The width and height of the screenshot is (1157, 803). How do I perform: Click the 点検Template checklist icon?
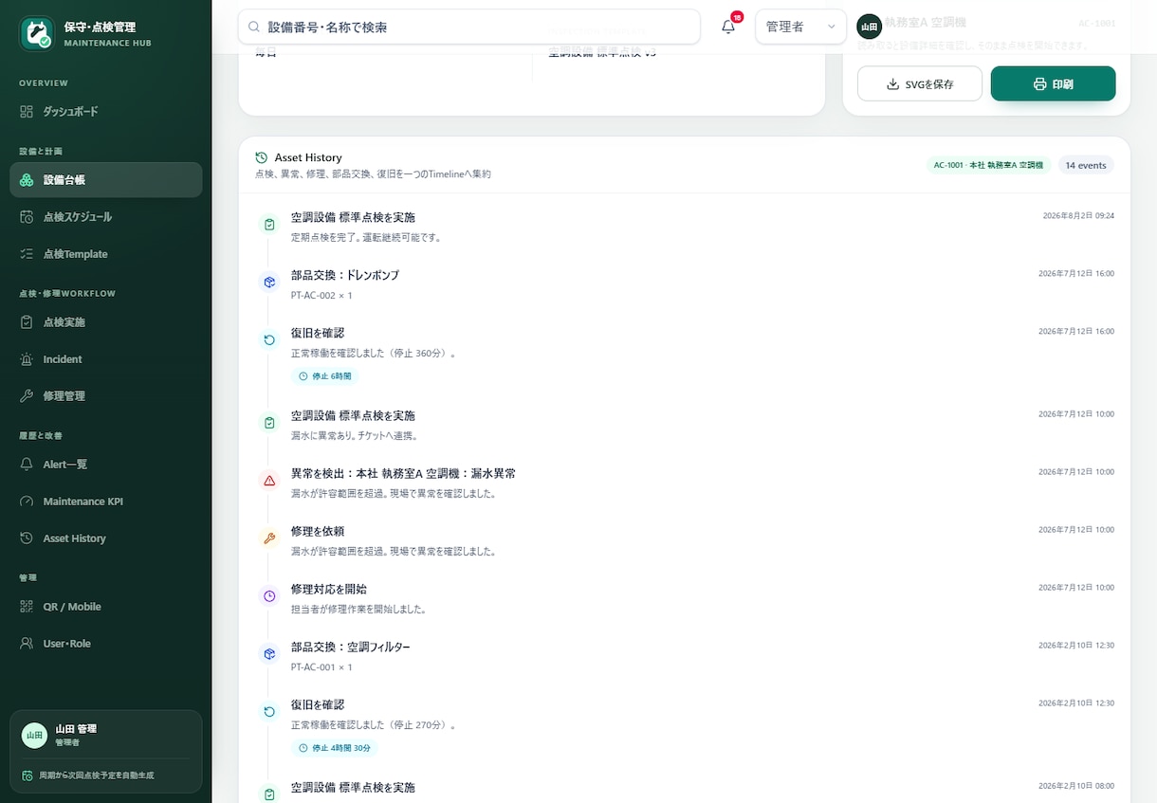(27, 254)
